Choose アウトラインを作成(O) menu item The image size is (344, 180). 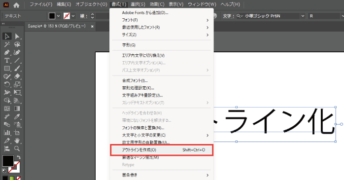click(x=162, y=150)
